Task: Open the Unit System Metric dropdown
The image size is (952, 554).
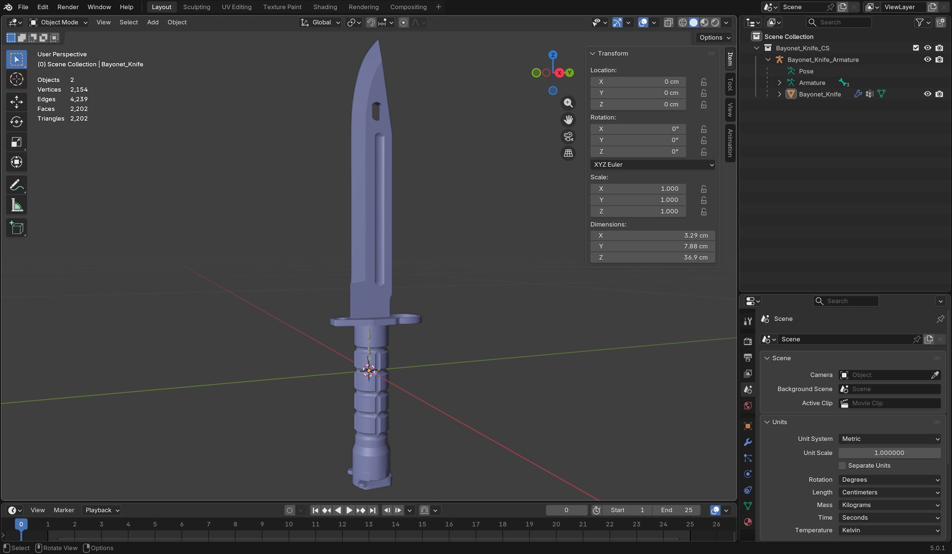Action: 890,439
